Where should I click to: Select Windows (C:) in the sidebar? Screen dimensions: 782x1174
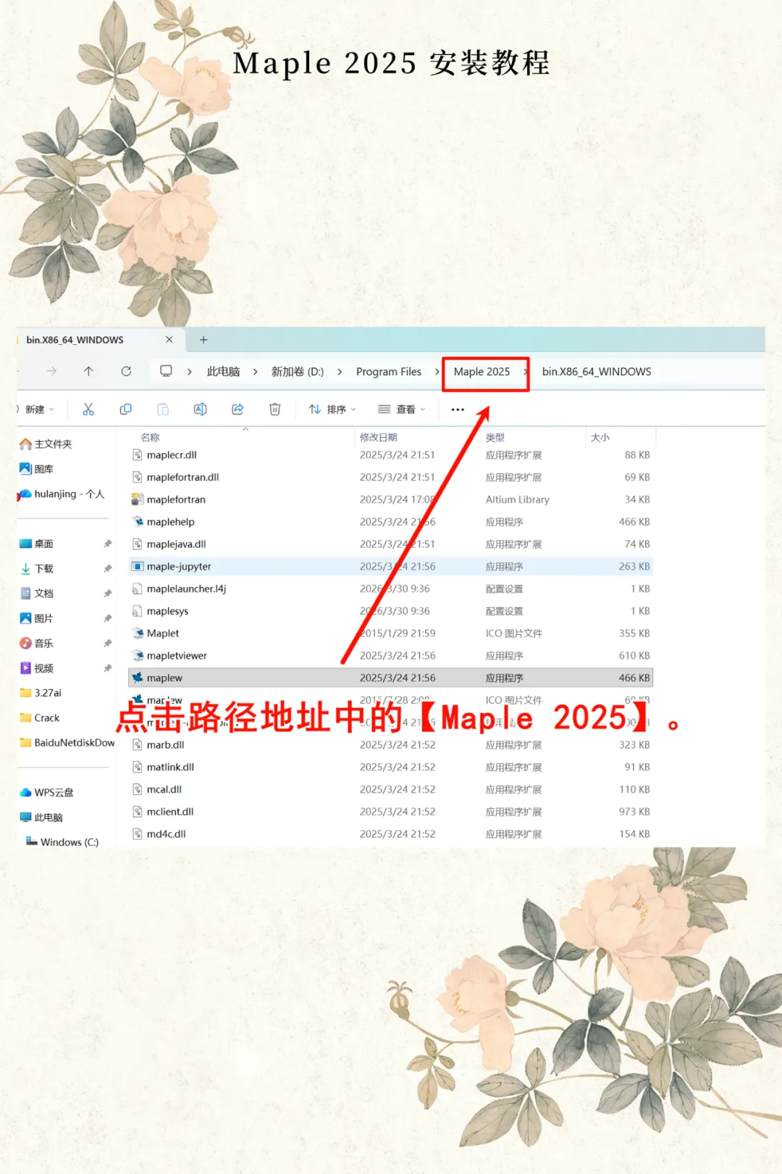tap(62, 842)
